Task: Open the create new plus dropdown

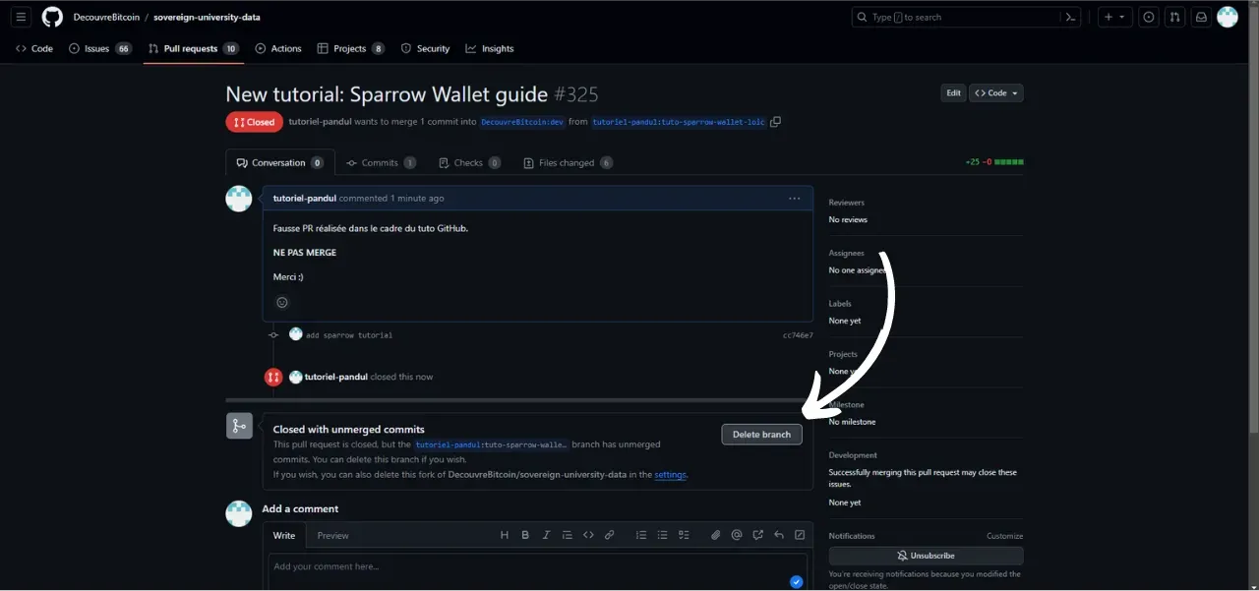Action: [1114, 17]
